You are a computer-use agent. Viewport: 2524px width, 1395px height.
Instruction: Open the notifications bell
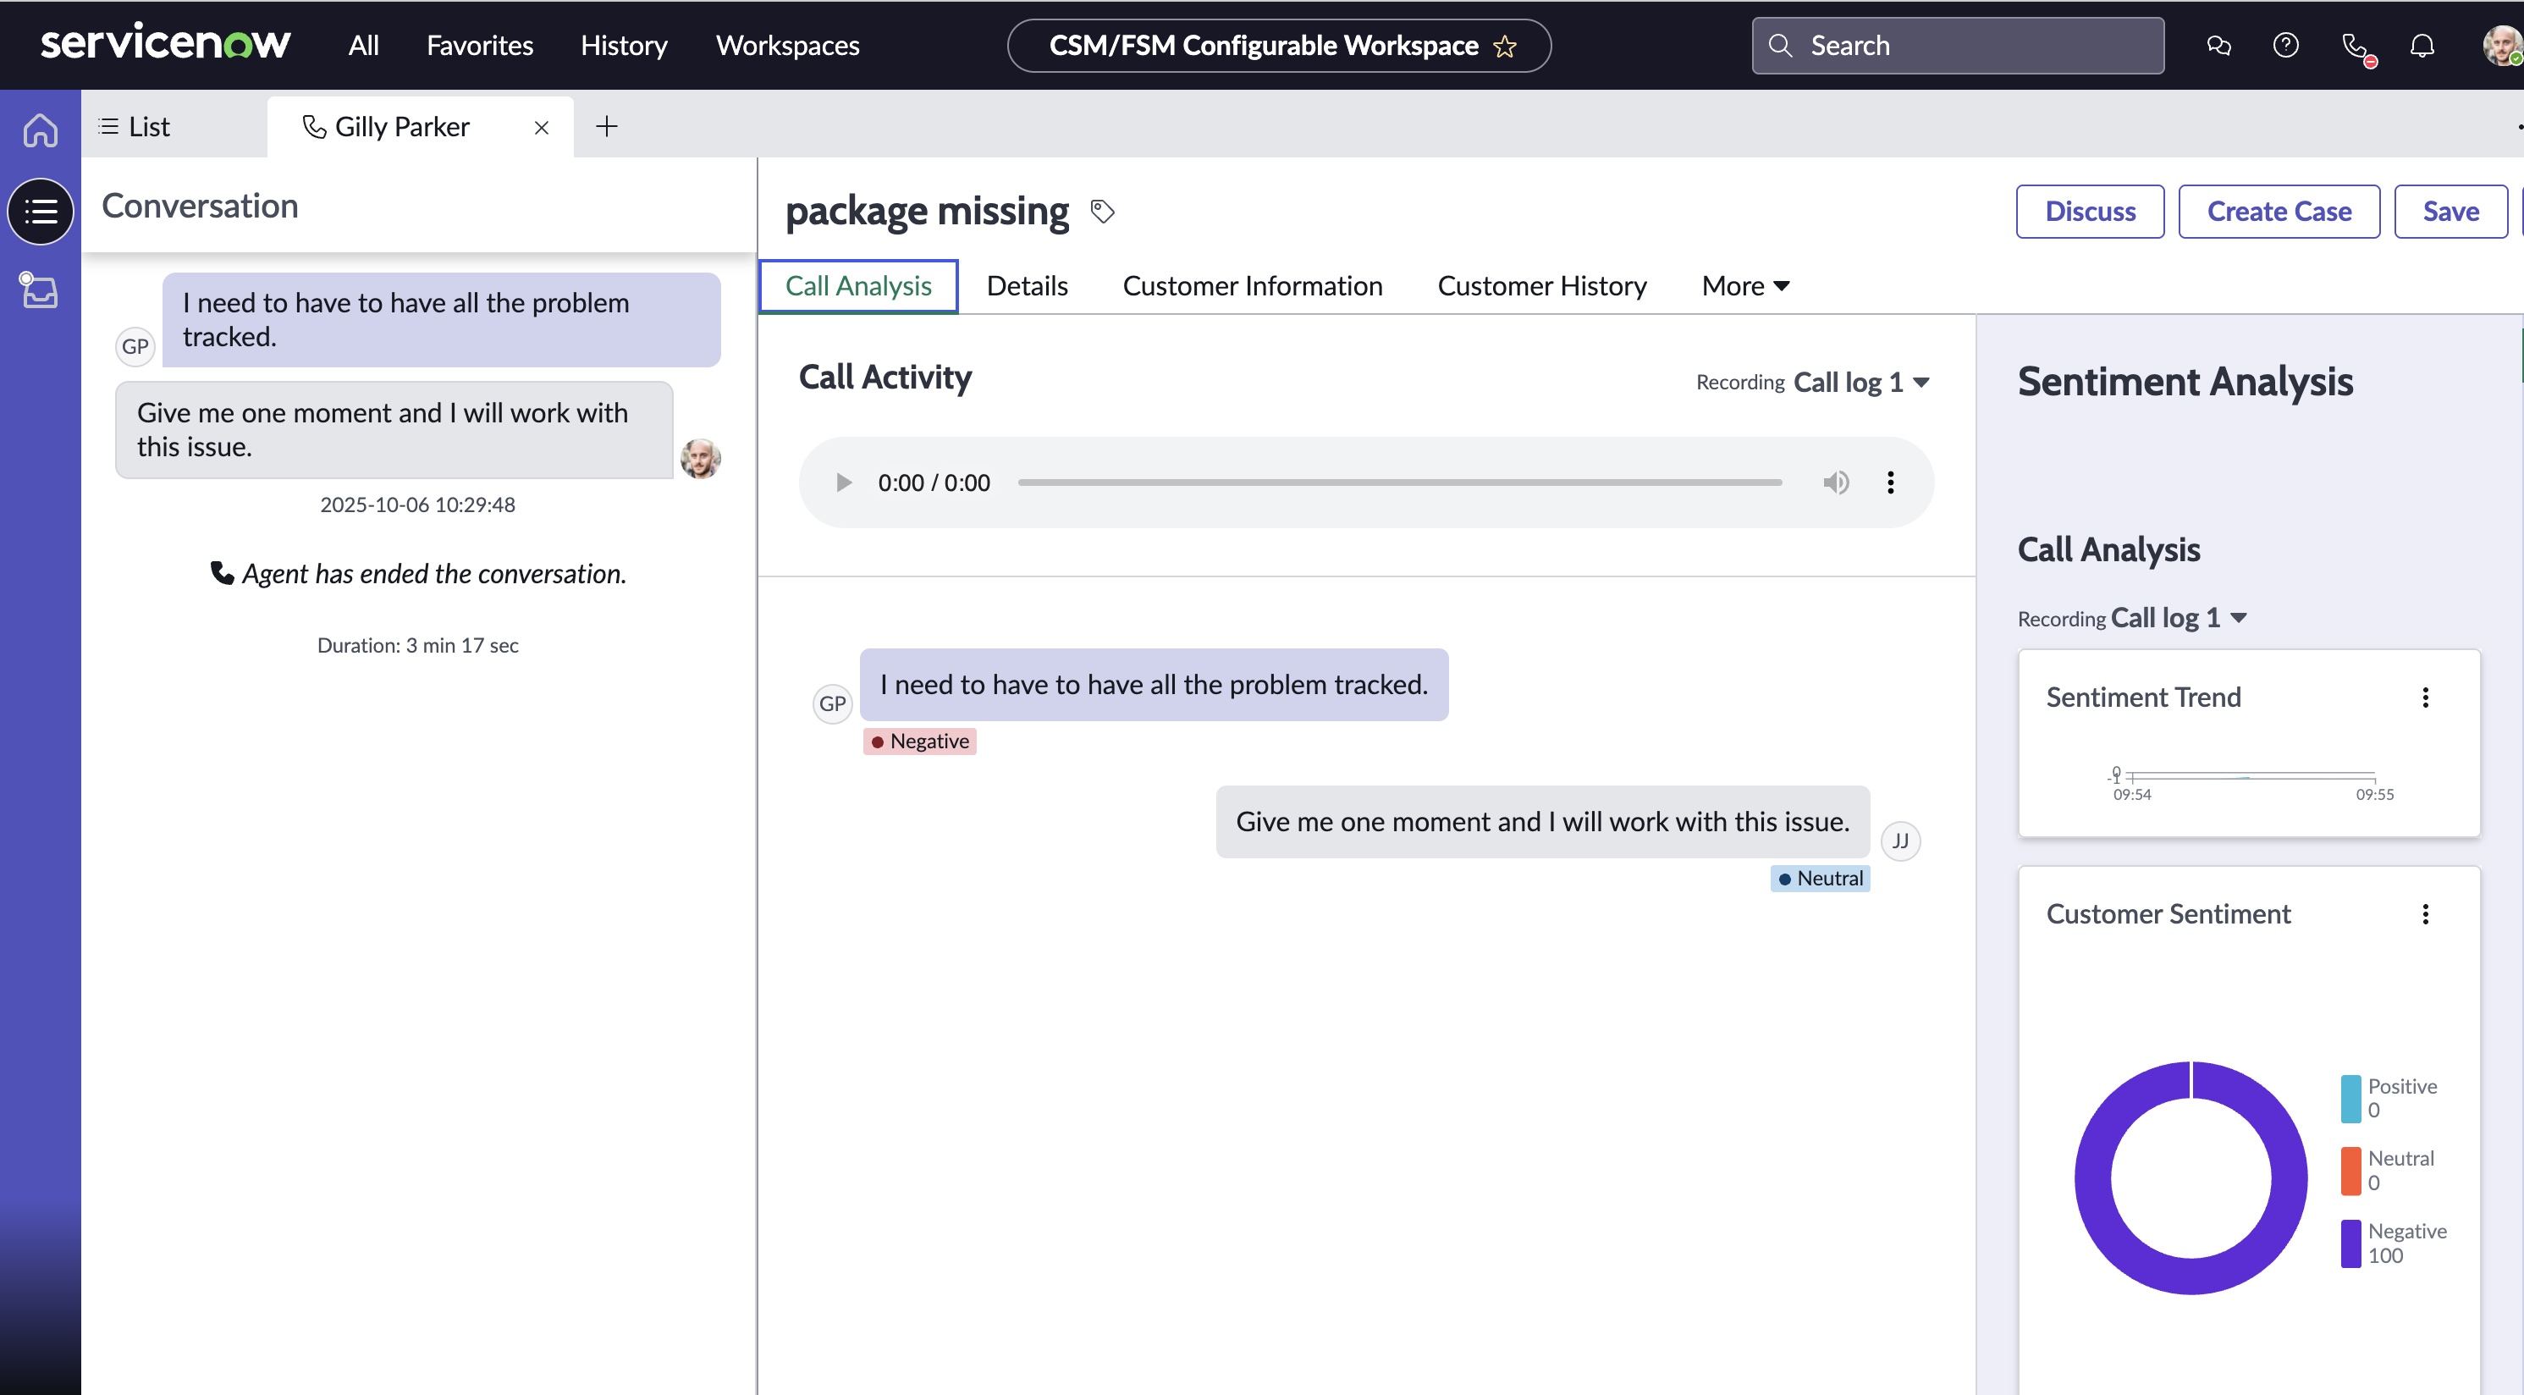pyautogui.click(x=2422, y=45)
